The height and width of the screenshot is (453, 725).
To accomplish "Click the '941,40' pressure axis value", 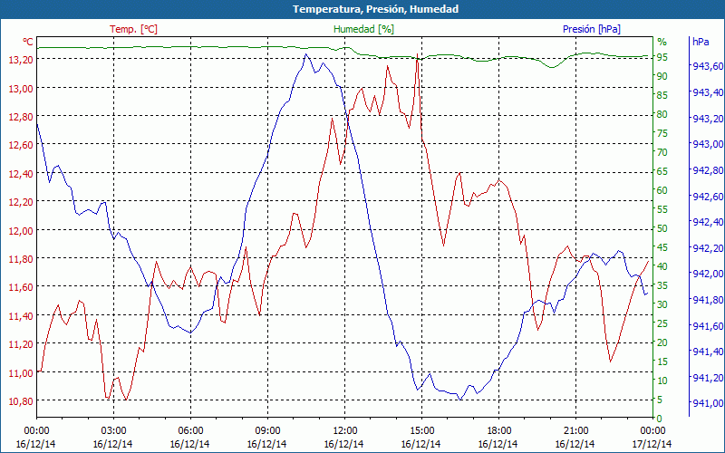I will pyautogui.click(x=707, y=352).
